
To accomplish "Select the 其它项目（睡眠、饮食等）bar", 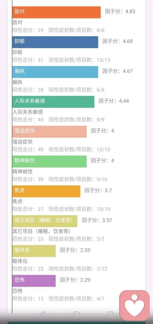I will (45, 221).
